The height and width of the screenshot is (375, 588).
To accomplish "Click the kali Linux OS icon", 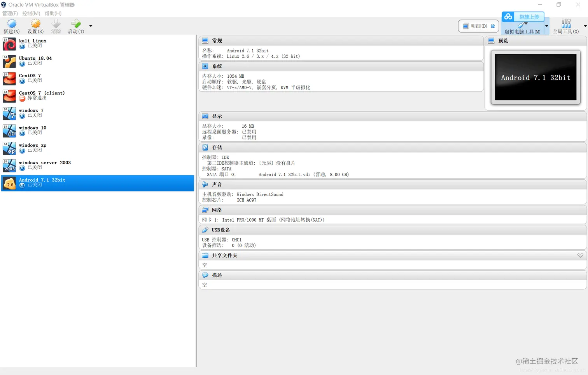I will click(x=9, y=44).
